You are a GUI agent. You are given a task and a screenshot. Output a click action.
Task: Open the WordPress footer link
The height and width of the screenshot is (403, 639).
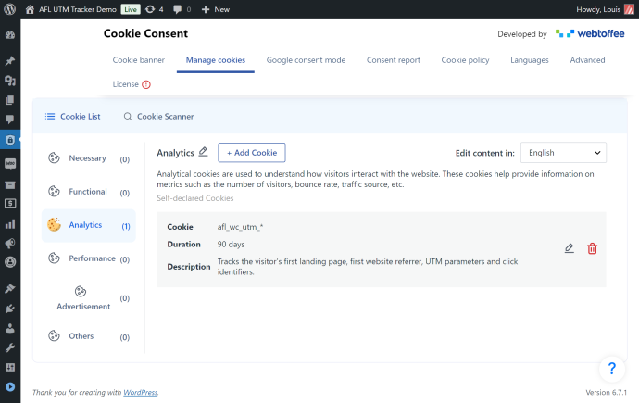point(140,393)
